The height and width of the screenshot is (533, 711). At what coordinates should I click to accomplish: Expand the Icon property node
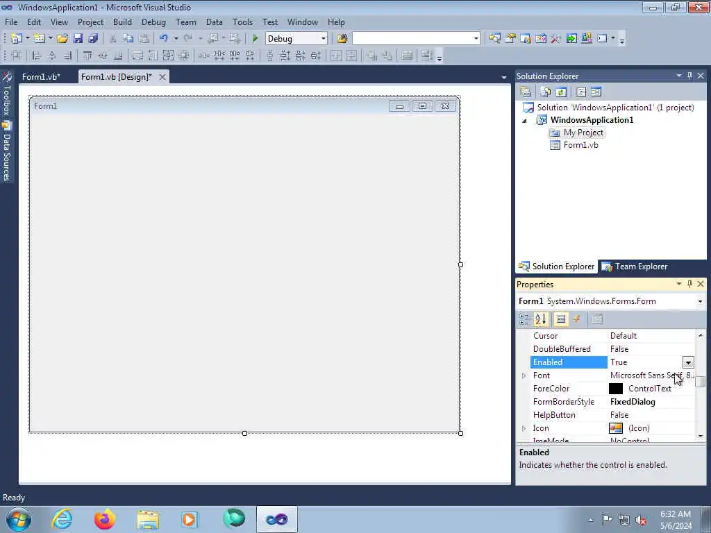(524, 428)
